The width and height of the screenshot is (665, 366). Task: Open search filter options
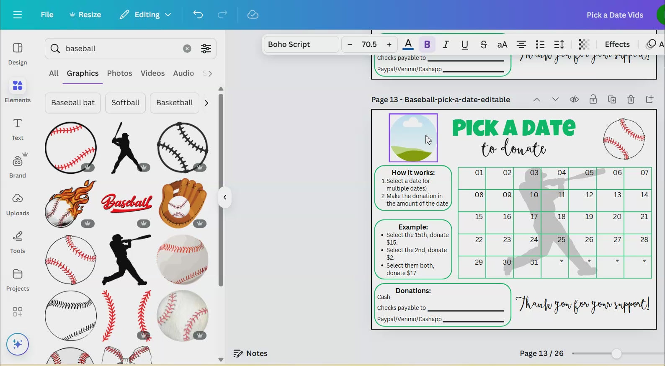coord(206,49)
